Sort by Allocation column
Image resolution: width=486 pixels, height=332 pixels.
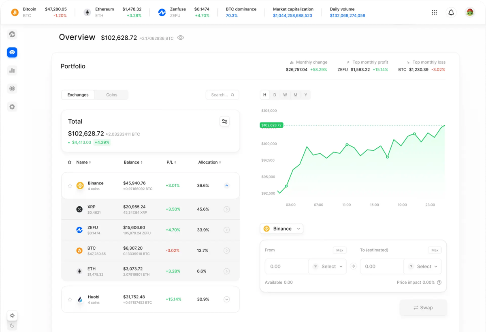click(209, 162)
